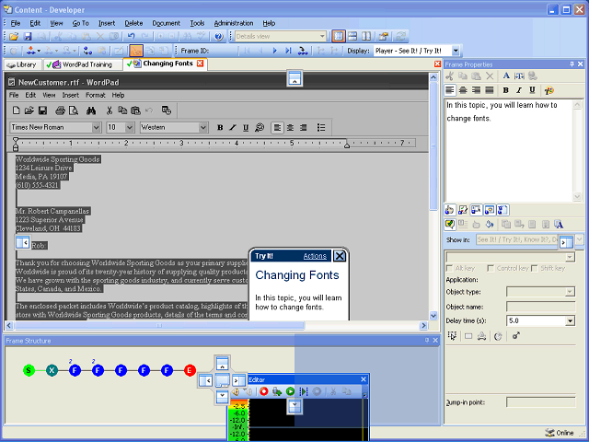Image resolution: width=589 pixels, height=442 pixels.
Task: Open the Delay time dropdown
Action: [571, 321]
